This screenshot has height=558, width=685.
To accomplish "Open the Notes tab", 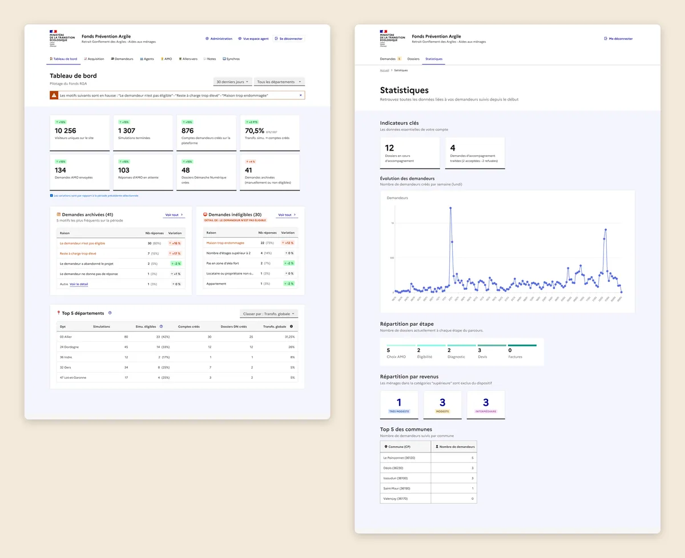I will pos(209,59).
